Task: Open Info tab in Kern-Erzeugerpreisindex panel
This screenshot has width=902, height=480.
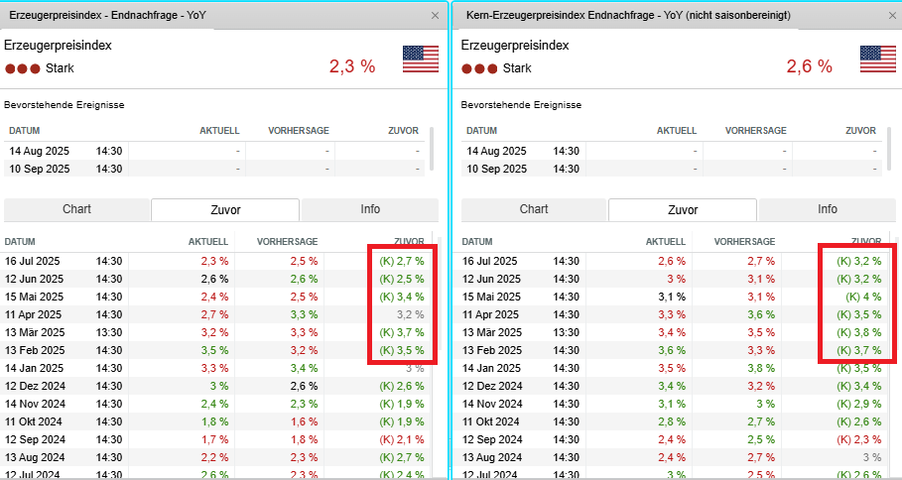Action: click(828, 209)
